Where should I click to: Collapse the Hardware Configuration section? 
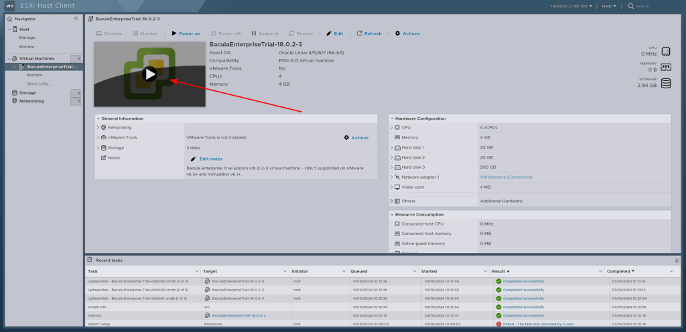click(x=392, y=118)
